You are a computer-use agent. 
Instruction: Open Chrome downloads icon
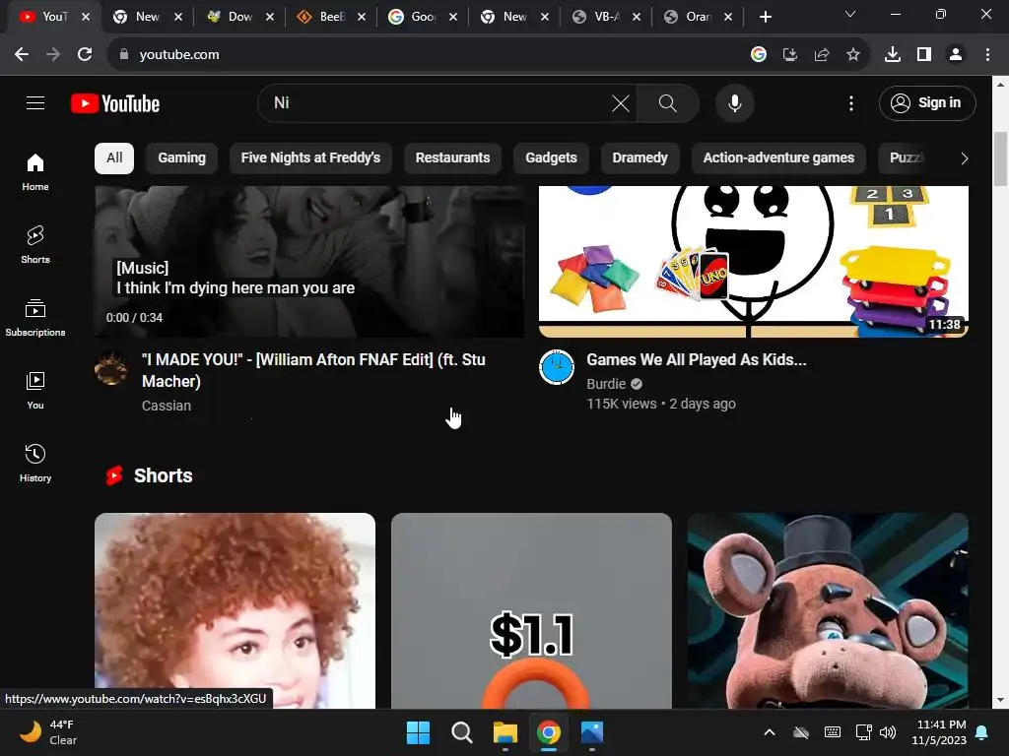(x=893, y=55)
